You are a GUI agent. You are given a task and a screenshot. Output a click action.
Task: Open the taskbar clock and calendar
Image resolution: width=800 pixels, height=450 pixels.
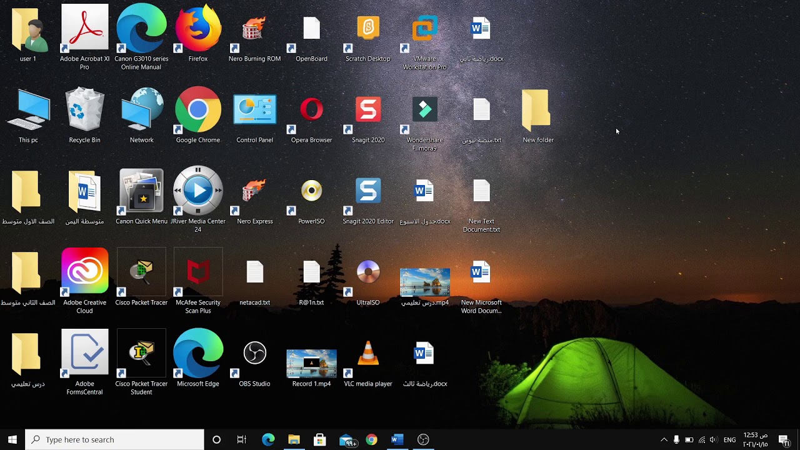755,439
